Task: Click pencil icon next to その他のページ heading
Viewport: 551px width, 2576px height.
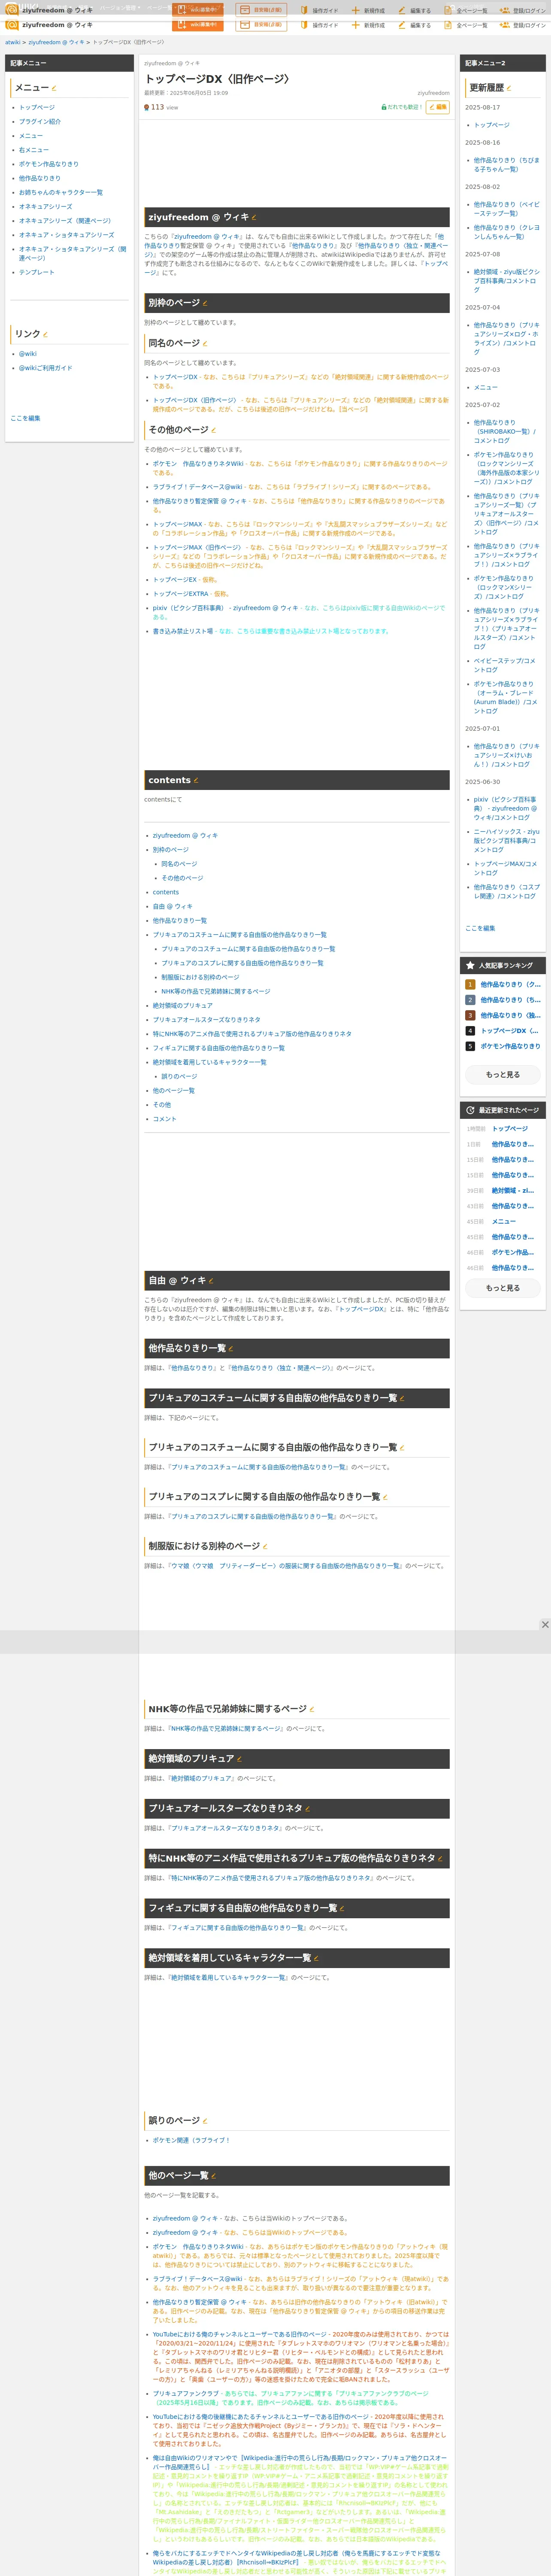Action: [x=213, y=430]
